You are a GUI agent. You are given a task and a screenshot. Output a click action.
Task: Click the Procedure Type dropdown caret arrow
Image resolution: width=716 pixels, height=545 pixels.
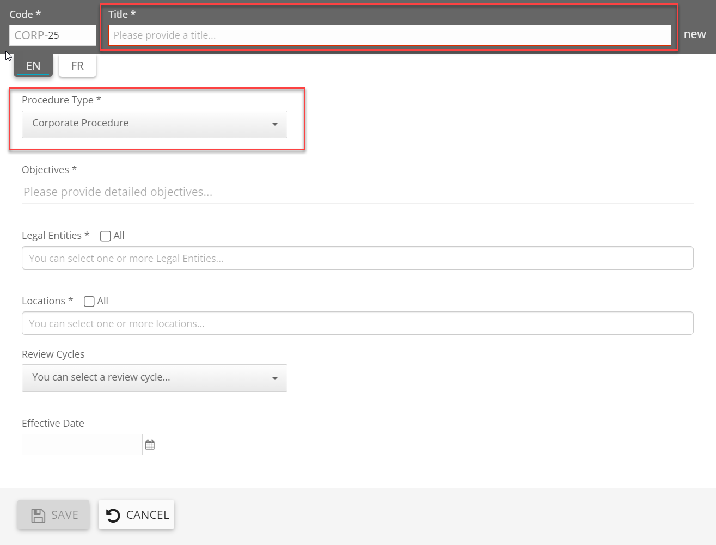coord(274,124)
